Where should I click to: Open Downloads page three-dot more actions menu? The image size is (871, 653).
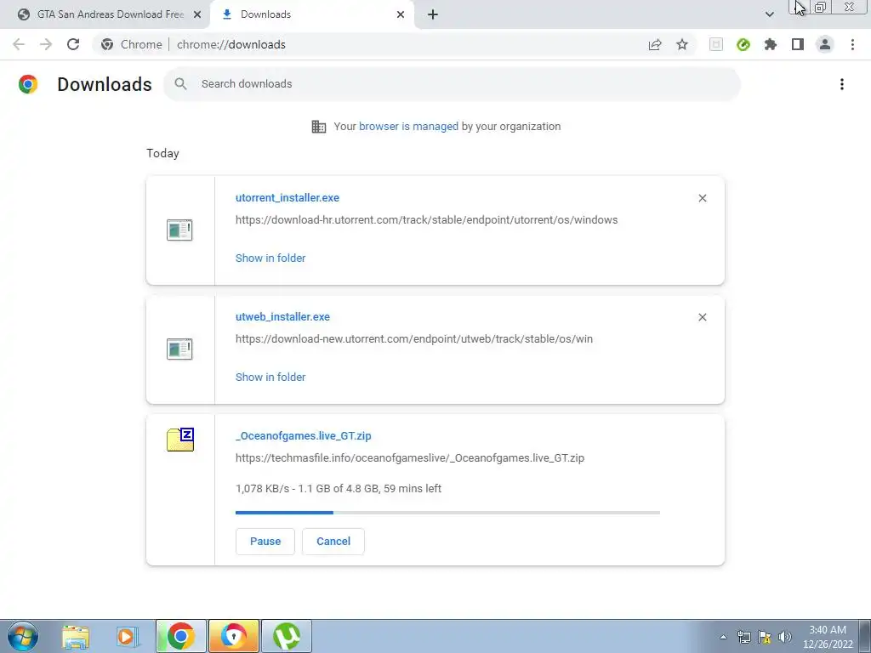[842, 84]
